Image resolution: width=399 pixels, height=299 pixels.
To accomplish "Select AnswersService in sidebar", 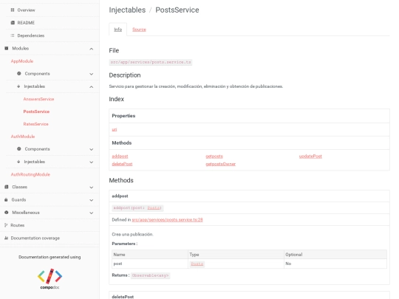I will (x=38, y=99).
